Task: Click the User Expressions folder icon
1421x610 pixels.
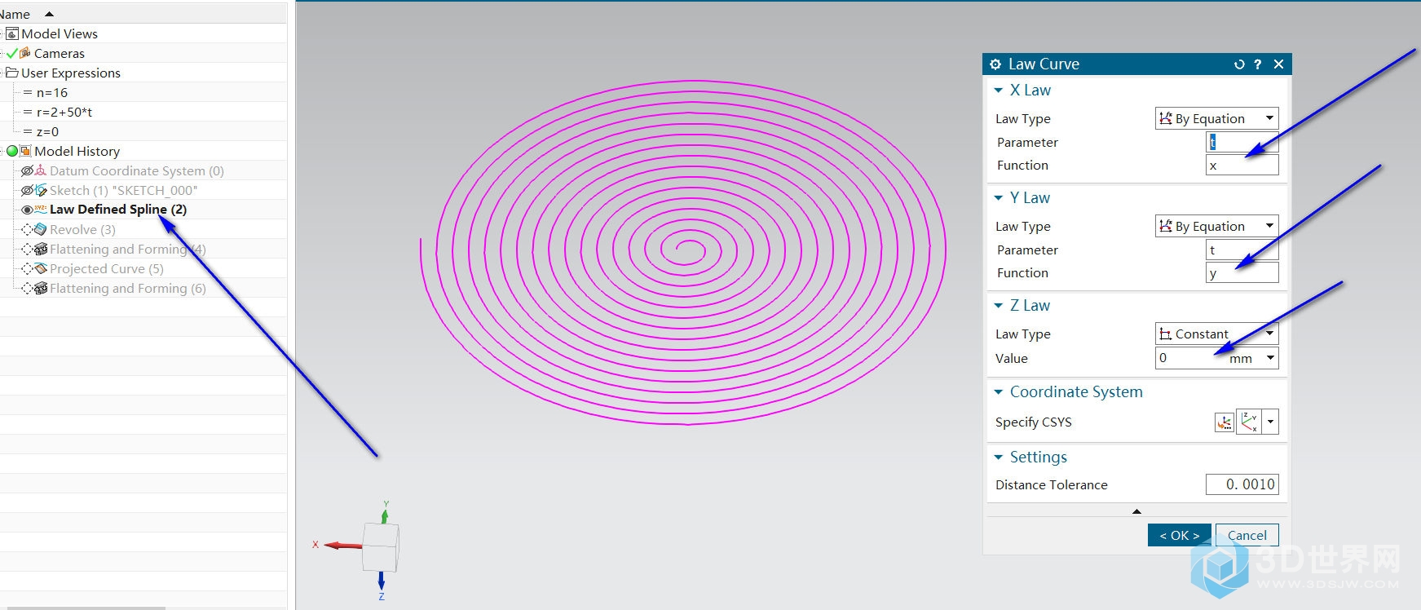Action: [x=12, y=73]
